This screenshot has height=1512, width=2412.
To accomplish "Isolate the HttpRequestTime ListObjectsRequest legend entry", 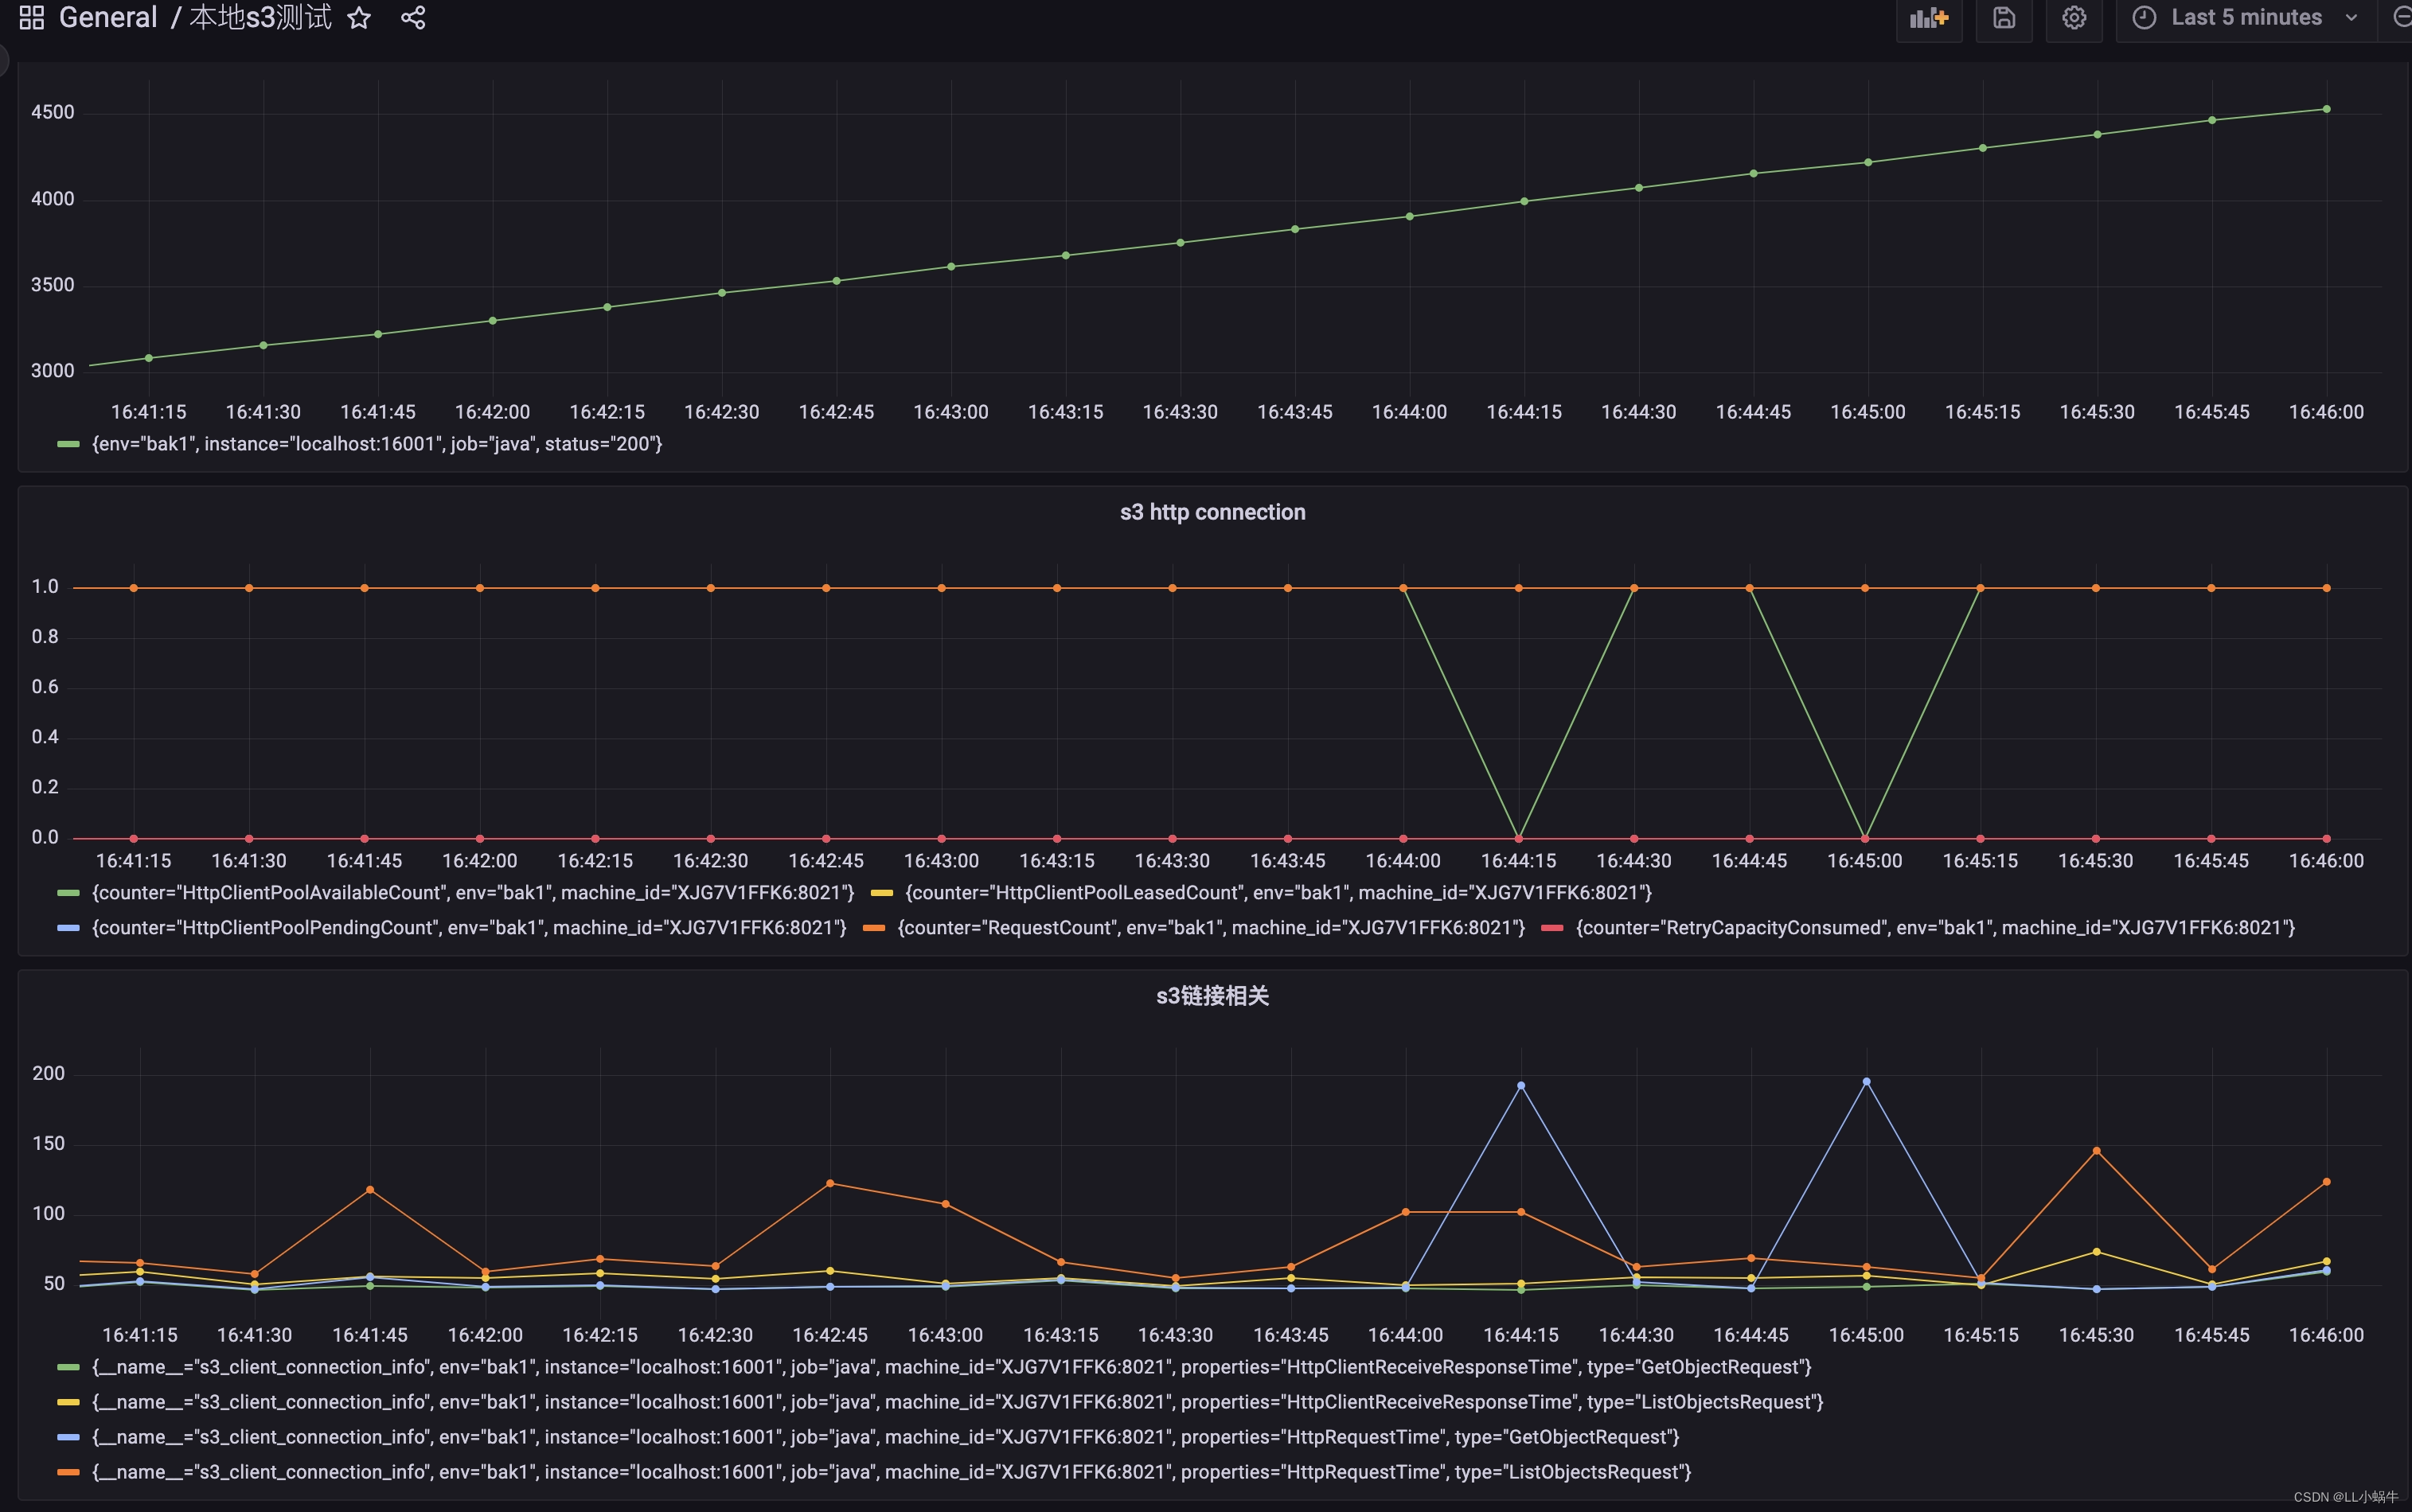I will click(890, 1472).
